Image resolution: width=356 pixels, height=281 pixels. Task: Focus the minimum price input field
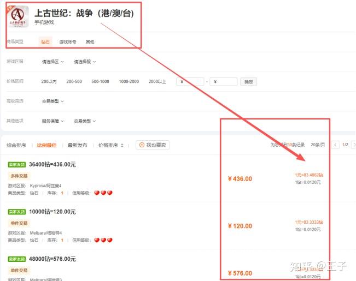point(190,82)
